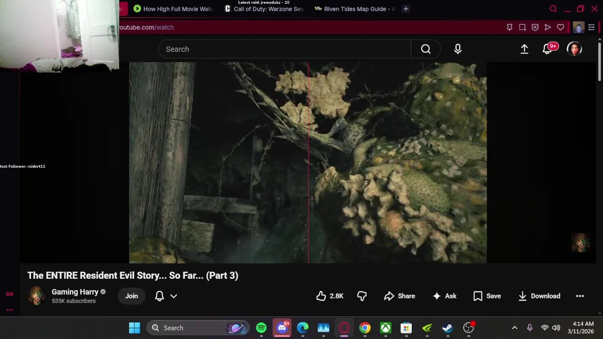Open Wi-Fi network tray icon
Screen dimensions: 603x339
(545, 328)
